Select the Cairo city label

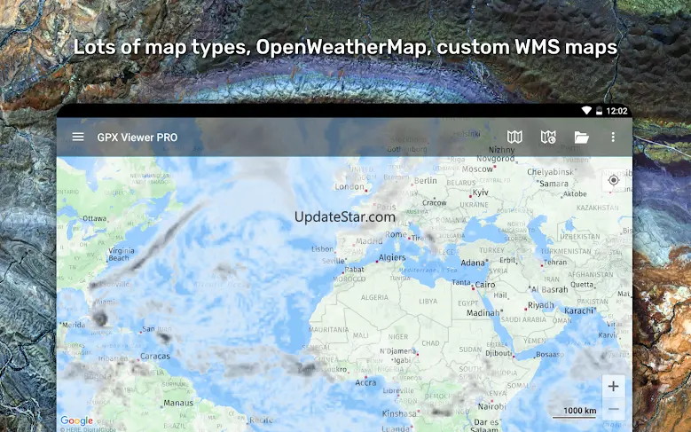pos(484,285)
